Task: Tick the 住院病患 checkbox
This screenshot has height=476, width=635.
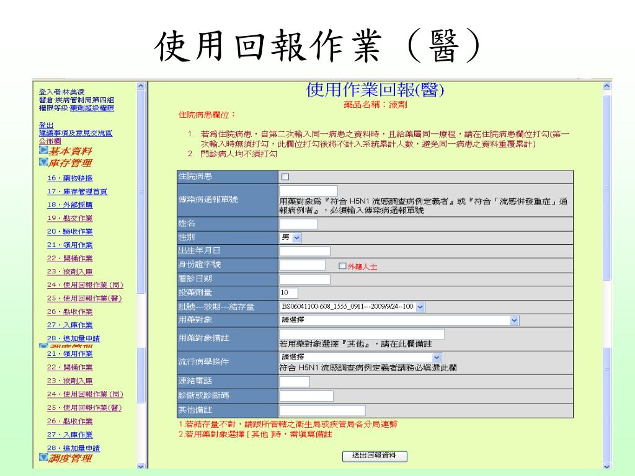Action: (285, 177)
